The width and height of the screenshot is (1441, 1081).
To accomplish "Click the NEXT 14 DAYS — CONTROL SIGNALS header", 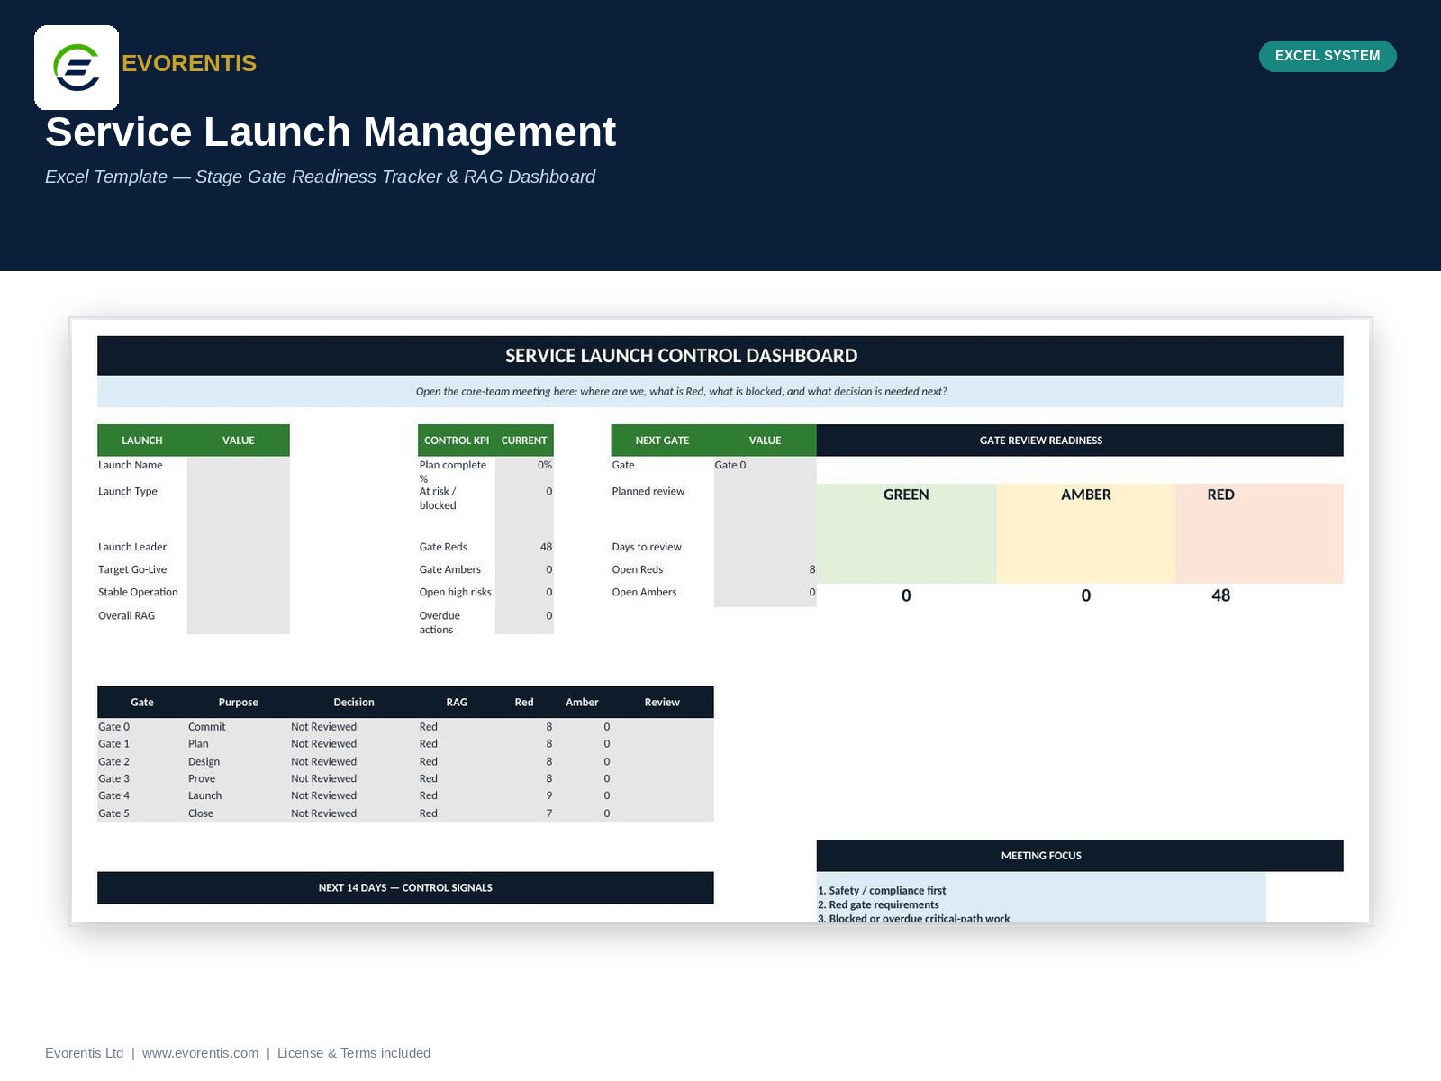I will click(405, 887).
